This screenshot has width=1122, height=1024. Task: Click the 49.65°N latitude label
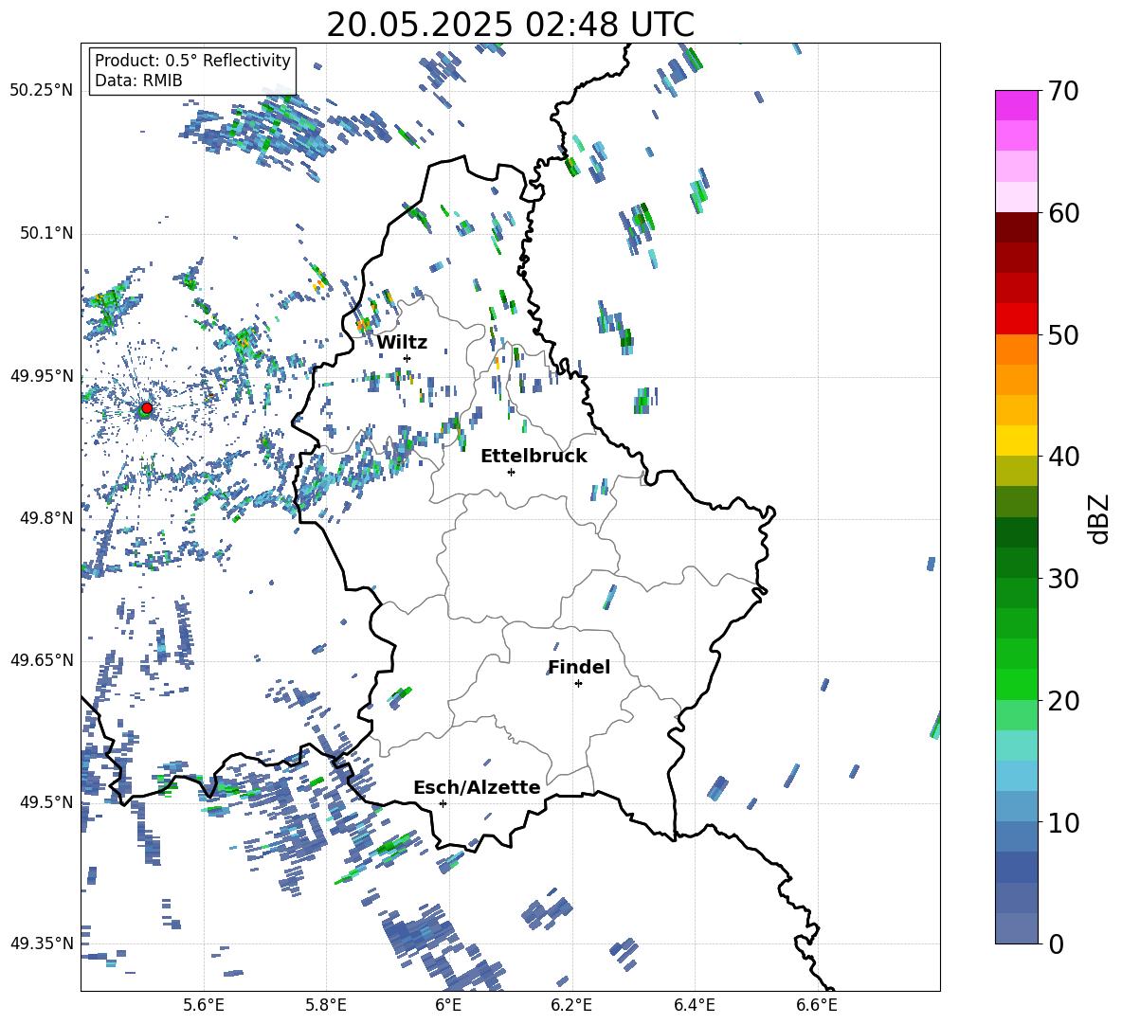(42, 660)
